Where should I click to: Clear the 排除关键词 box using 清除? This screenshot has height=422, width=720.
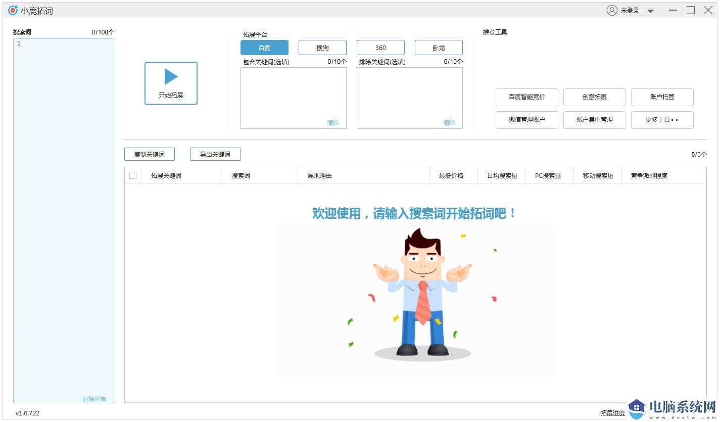449,123
